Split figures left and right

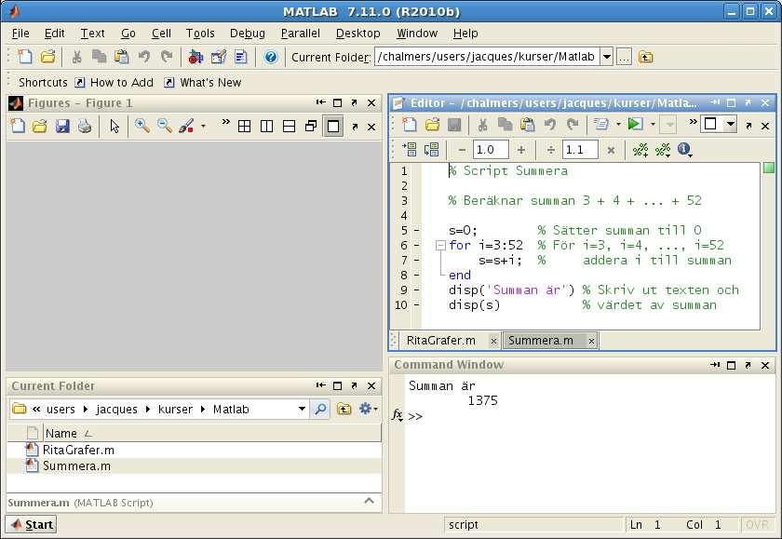click(x=267, y=127)
